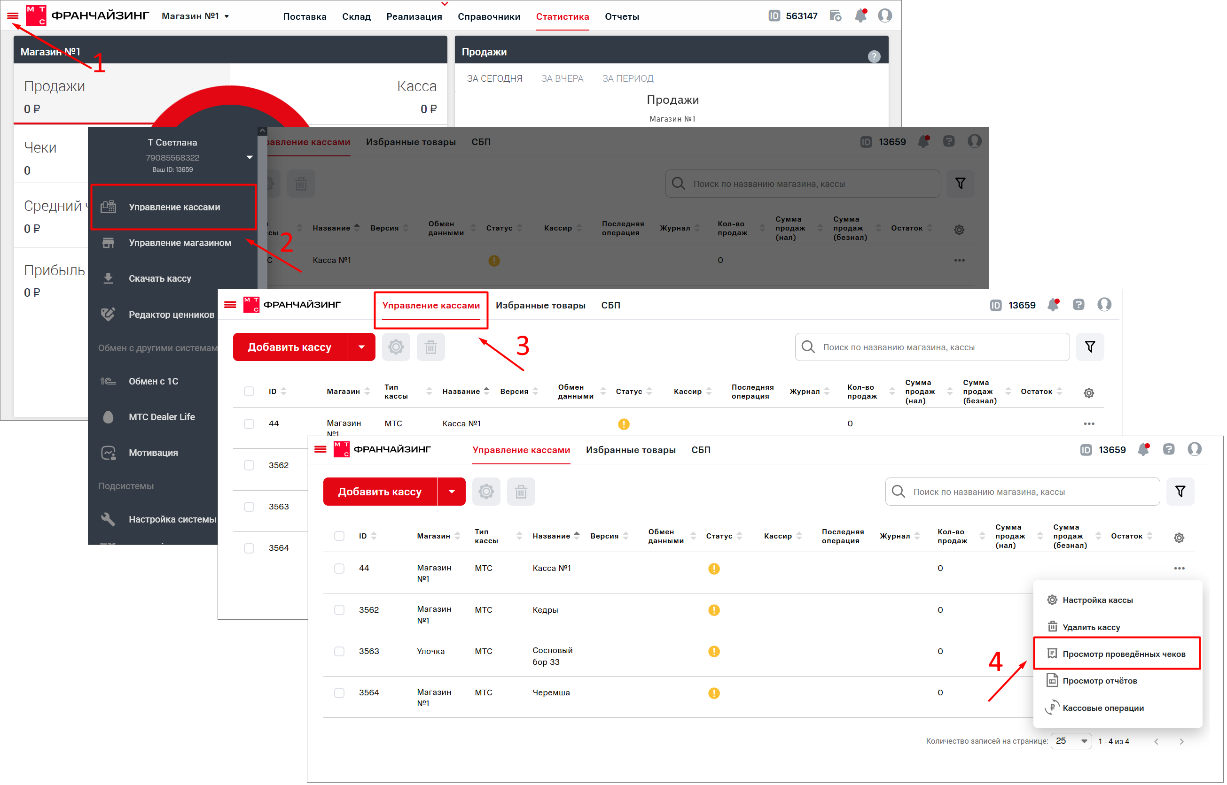The height and width of the screenshot is (785, 1227).
Task: Tick row 3563 checkbox in middle window
Action: click(249, 507)
